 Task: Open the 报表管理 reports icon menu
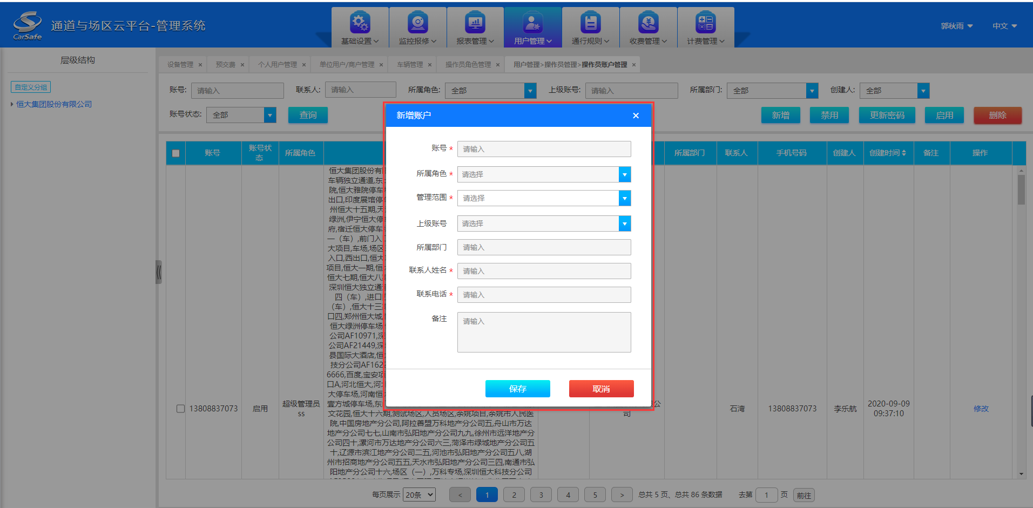click(475, 23)
